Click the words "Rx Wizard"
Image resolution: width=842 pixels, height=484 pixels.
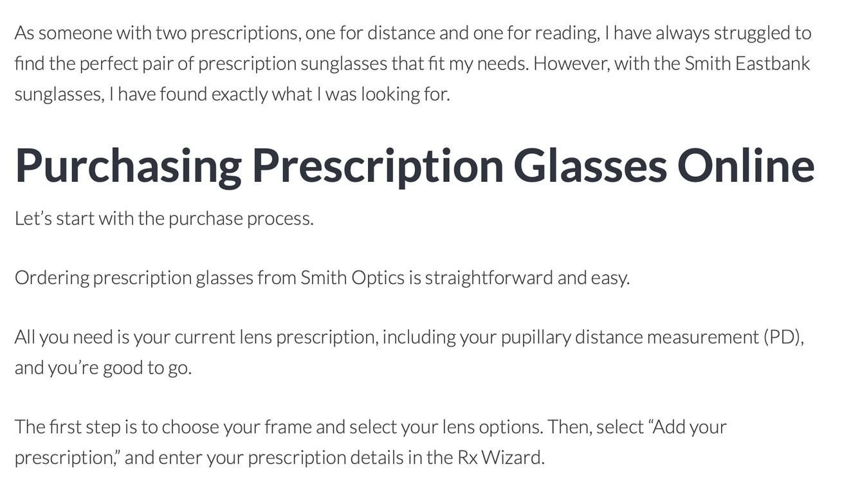500,458
